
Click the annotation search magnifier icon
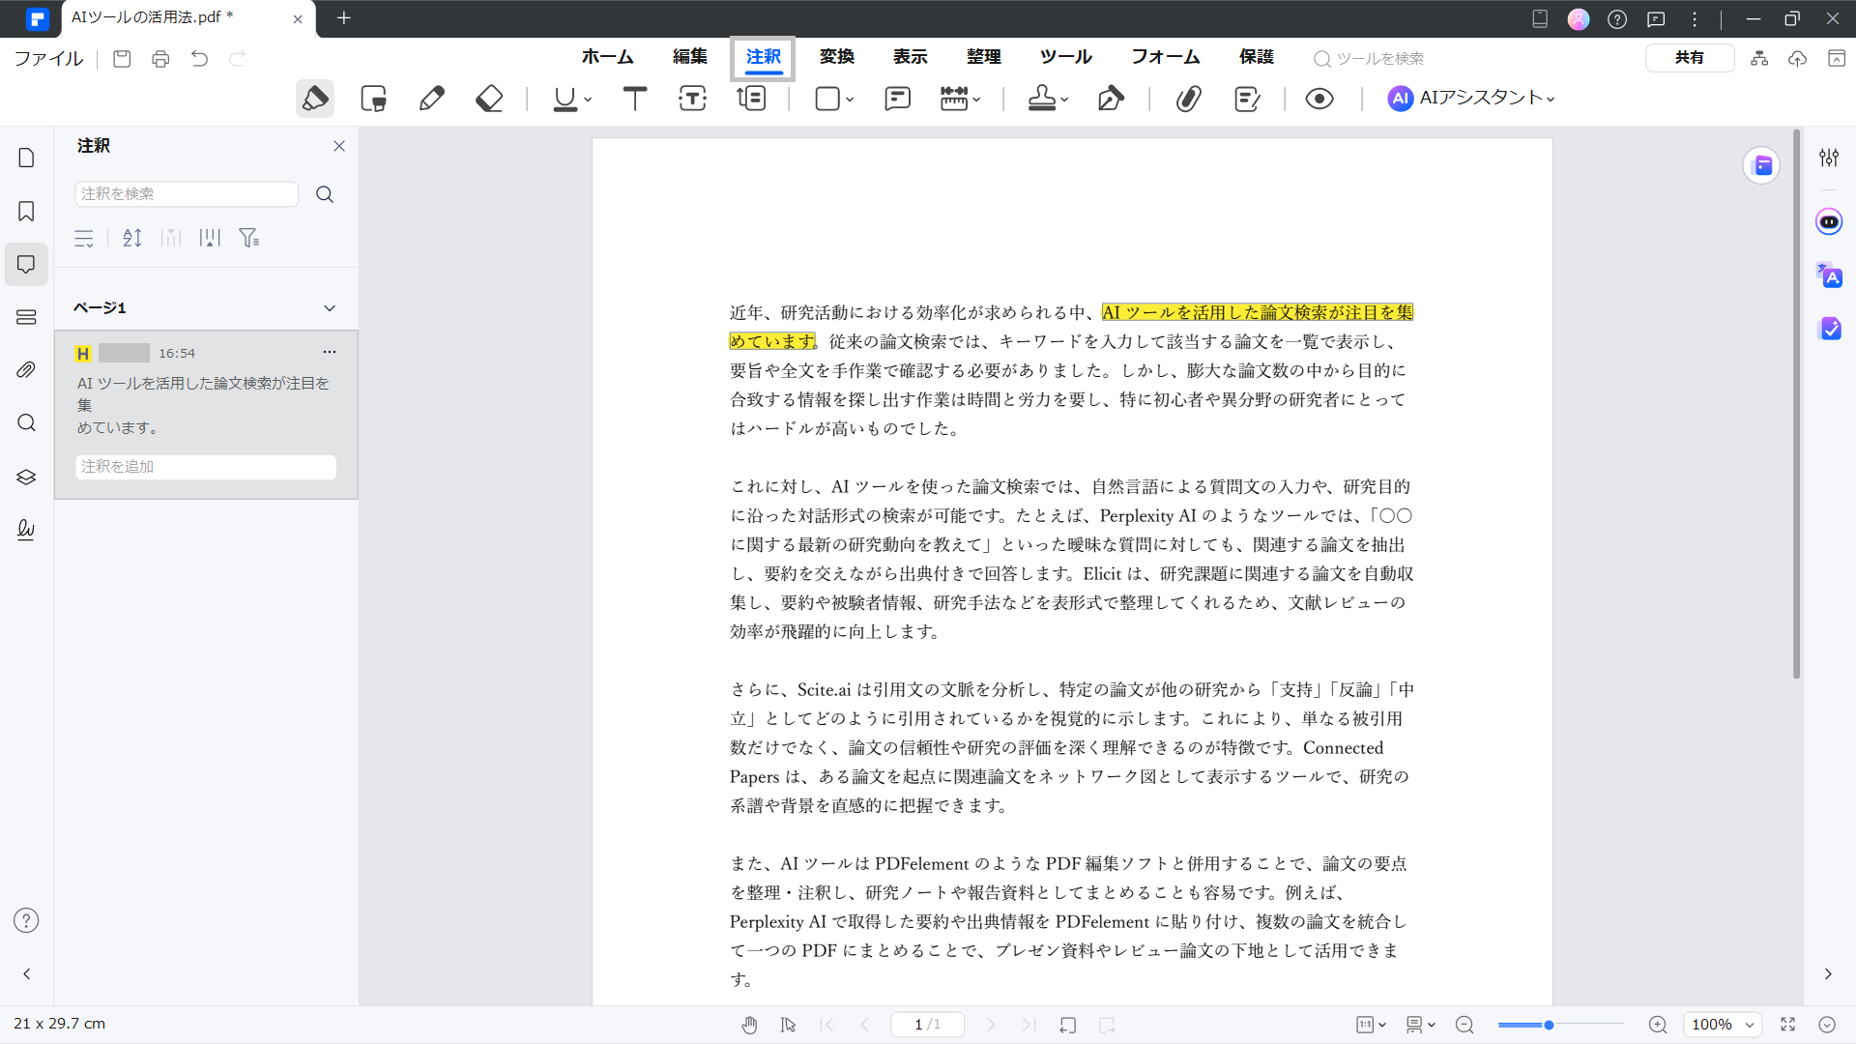[325, 194]
